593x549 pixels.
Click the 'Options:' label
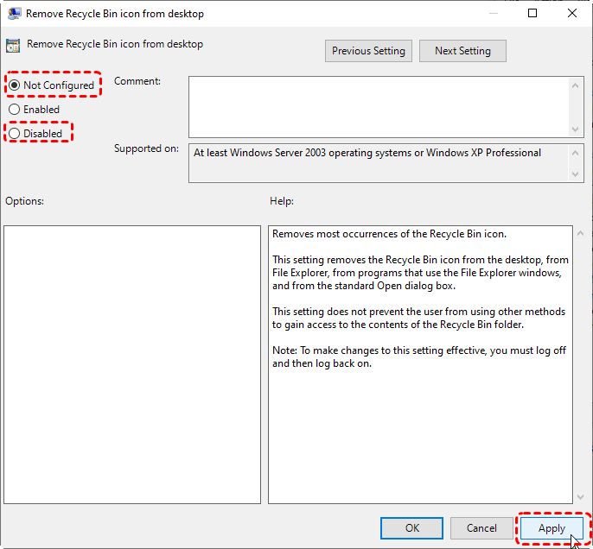pyautogui.click(x=24, y=201)
